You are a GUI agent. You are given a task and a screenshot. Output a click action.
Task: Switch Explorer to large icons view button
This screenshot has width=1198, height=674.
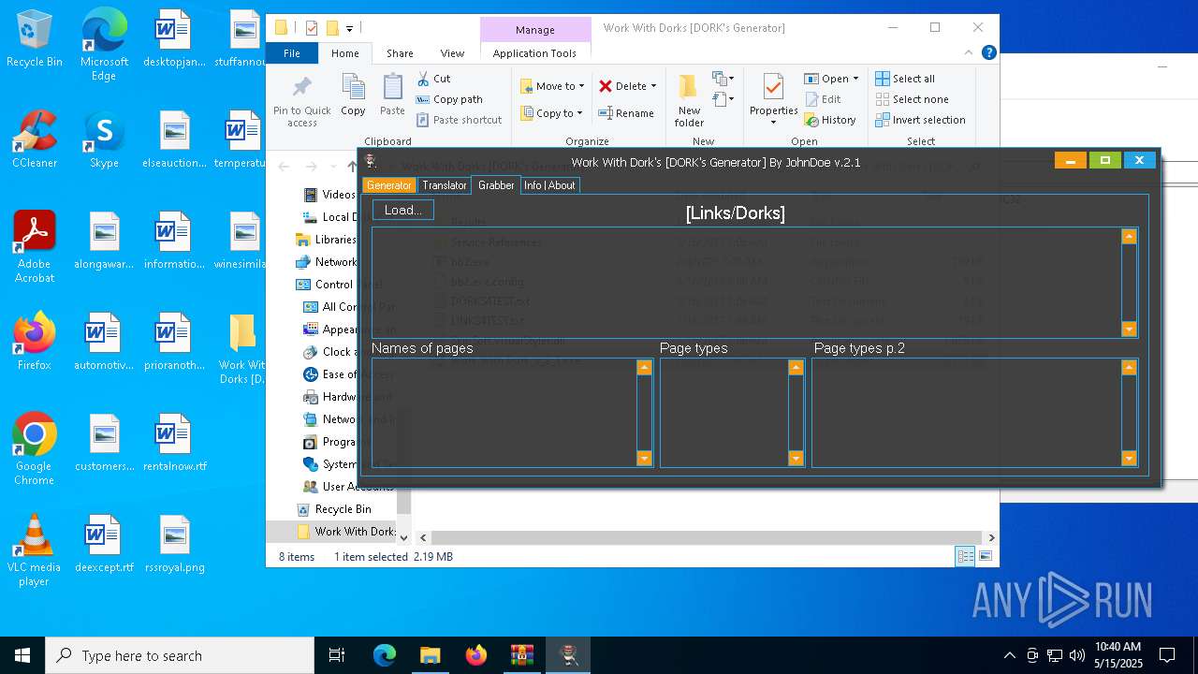point(985,556)
